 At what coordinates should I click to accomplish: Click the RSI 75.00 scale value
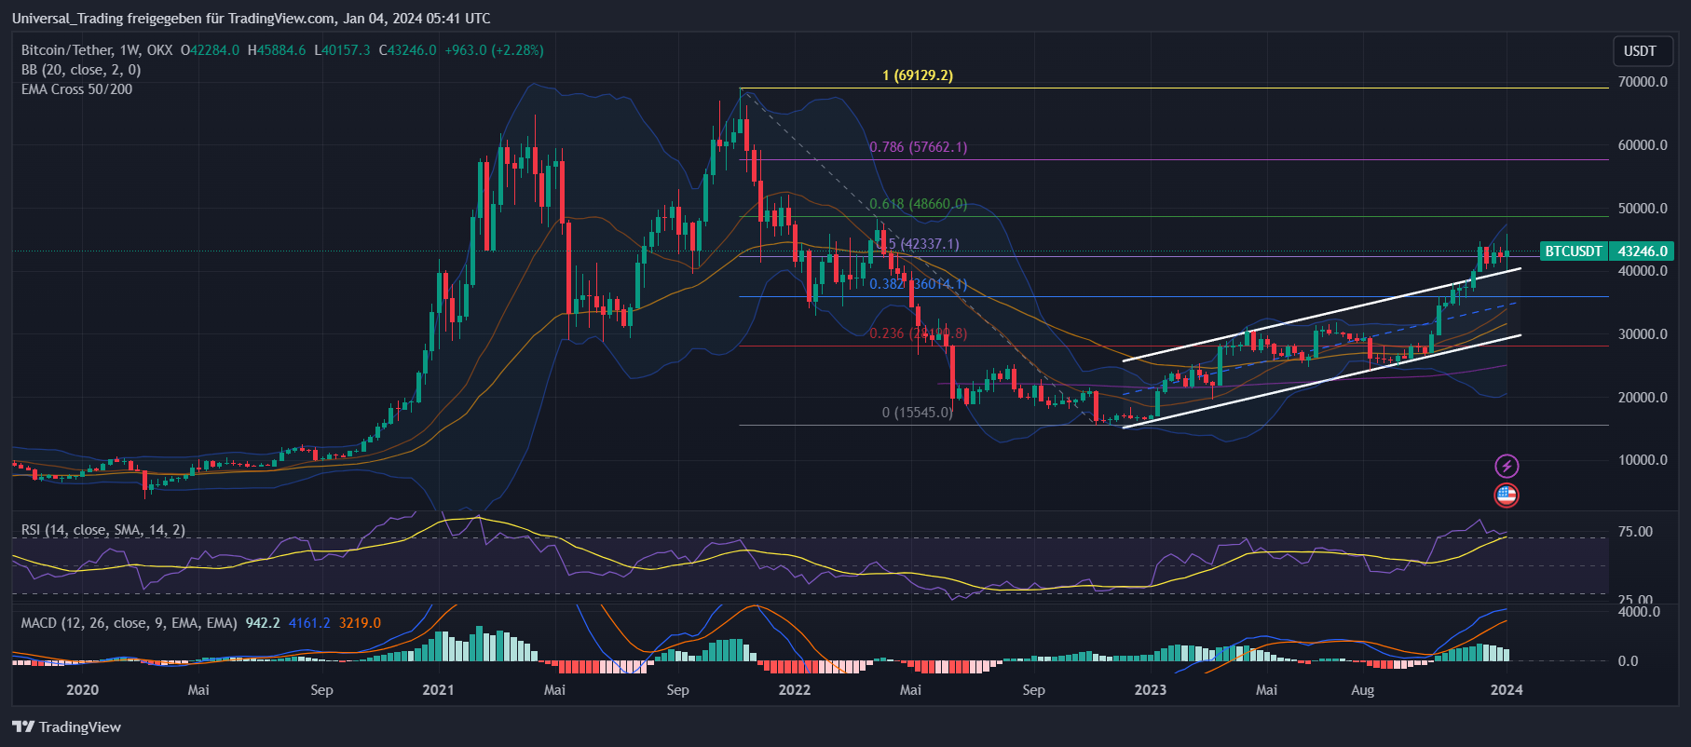1636,532
